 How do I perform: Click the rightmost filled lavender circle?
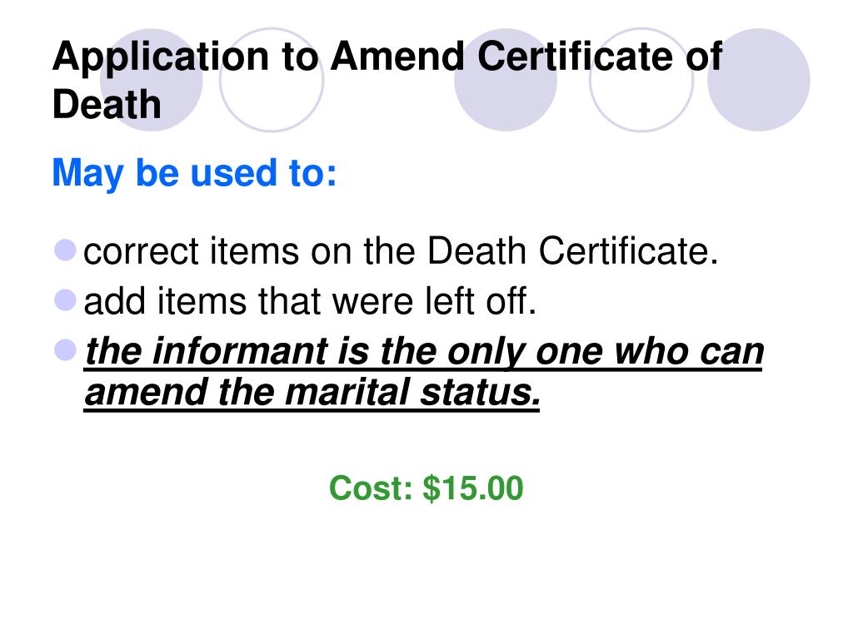pos(759,80)
